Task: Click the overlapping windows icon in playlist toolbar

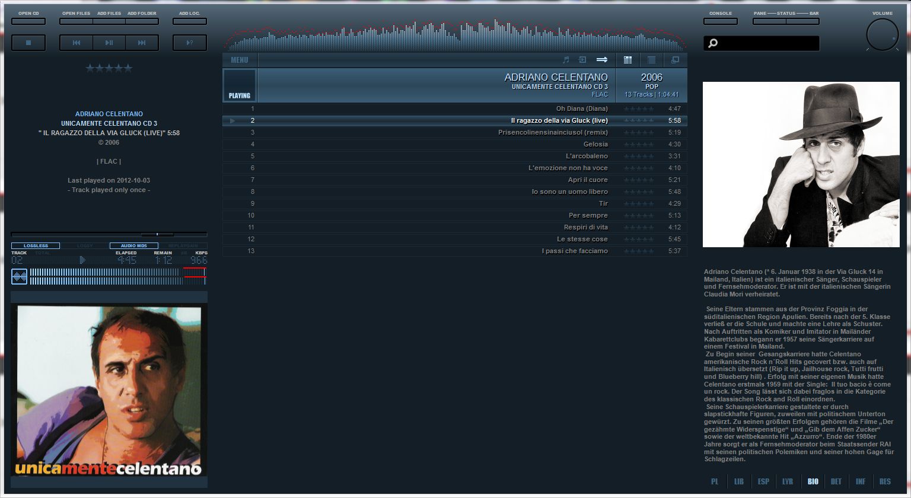Action: (675, 60)
